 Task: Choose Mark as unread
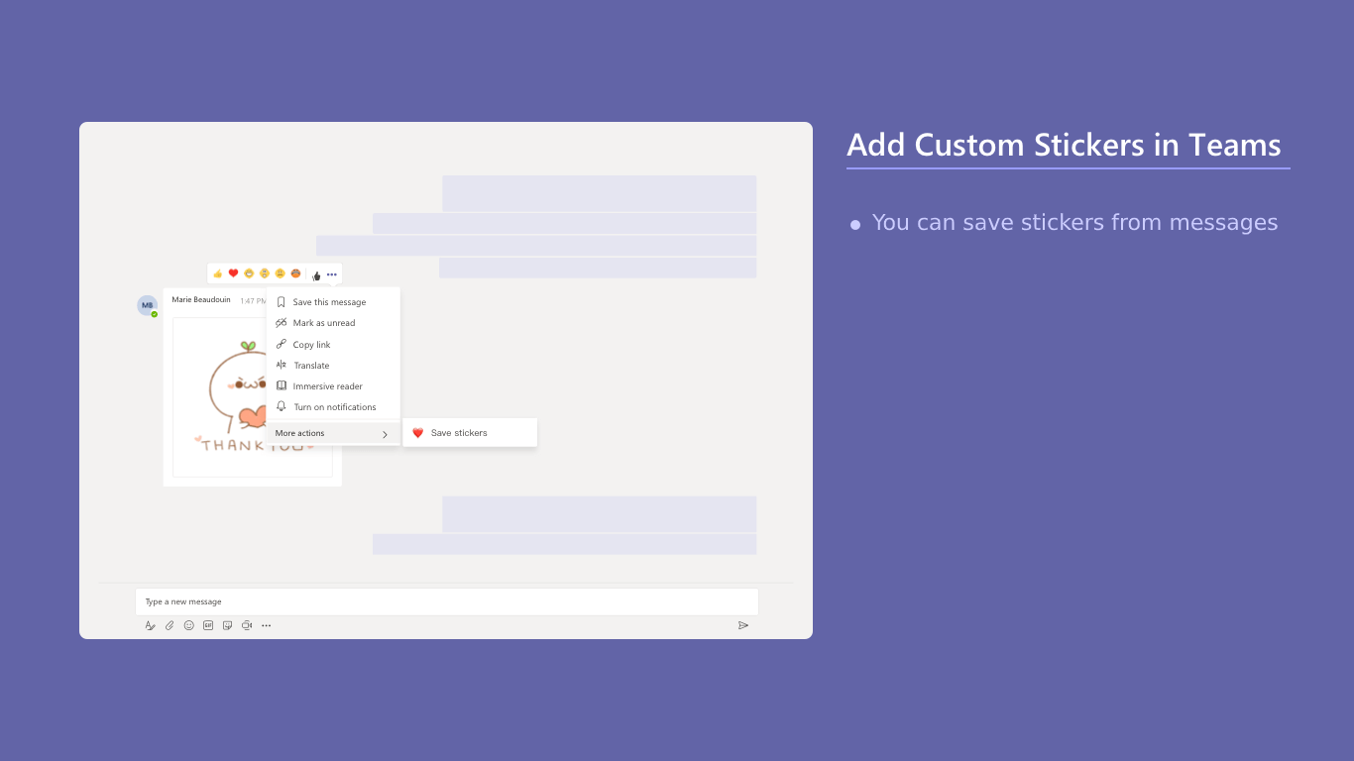(x=323, y=323)
